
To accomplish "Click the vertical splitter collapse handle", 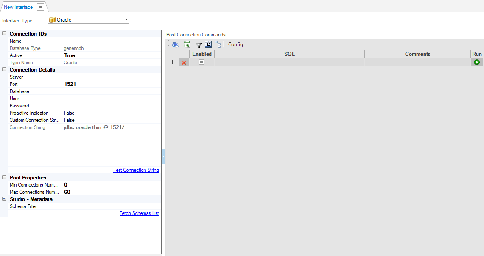I will [163, 157].
